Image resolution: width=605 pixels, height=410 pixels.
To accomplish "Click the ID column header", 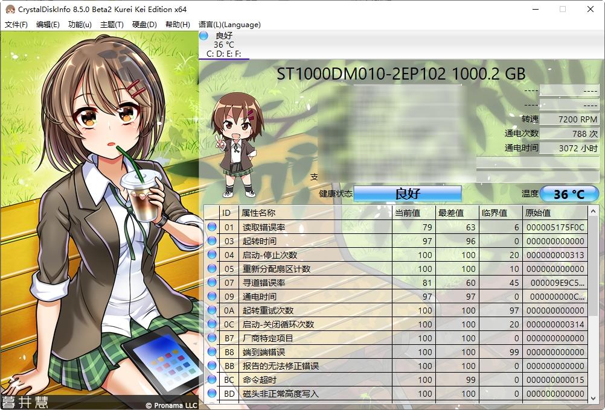I will click(x=229, y=213).
